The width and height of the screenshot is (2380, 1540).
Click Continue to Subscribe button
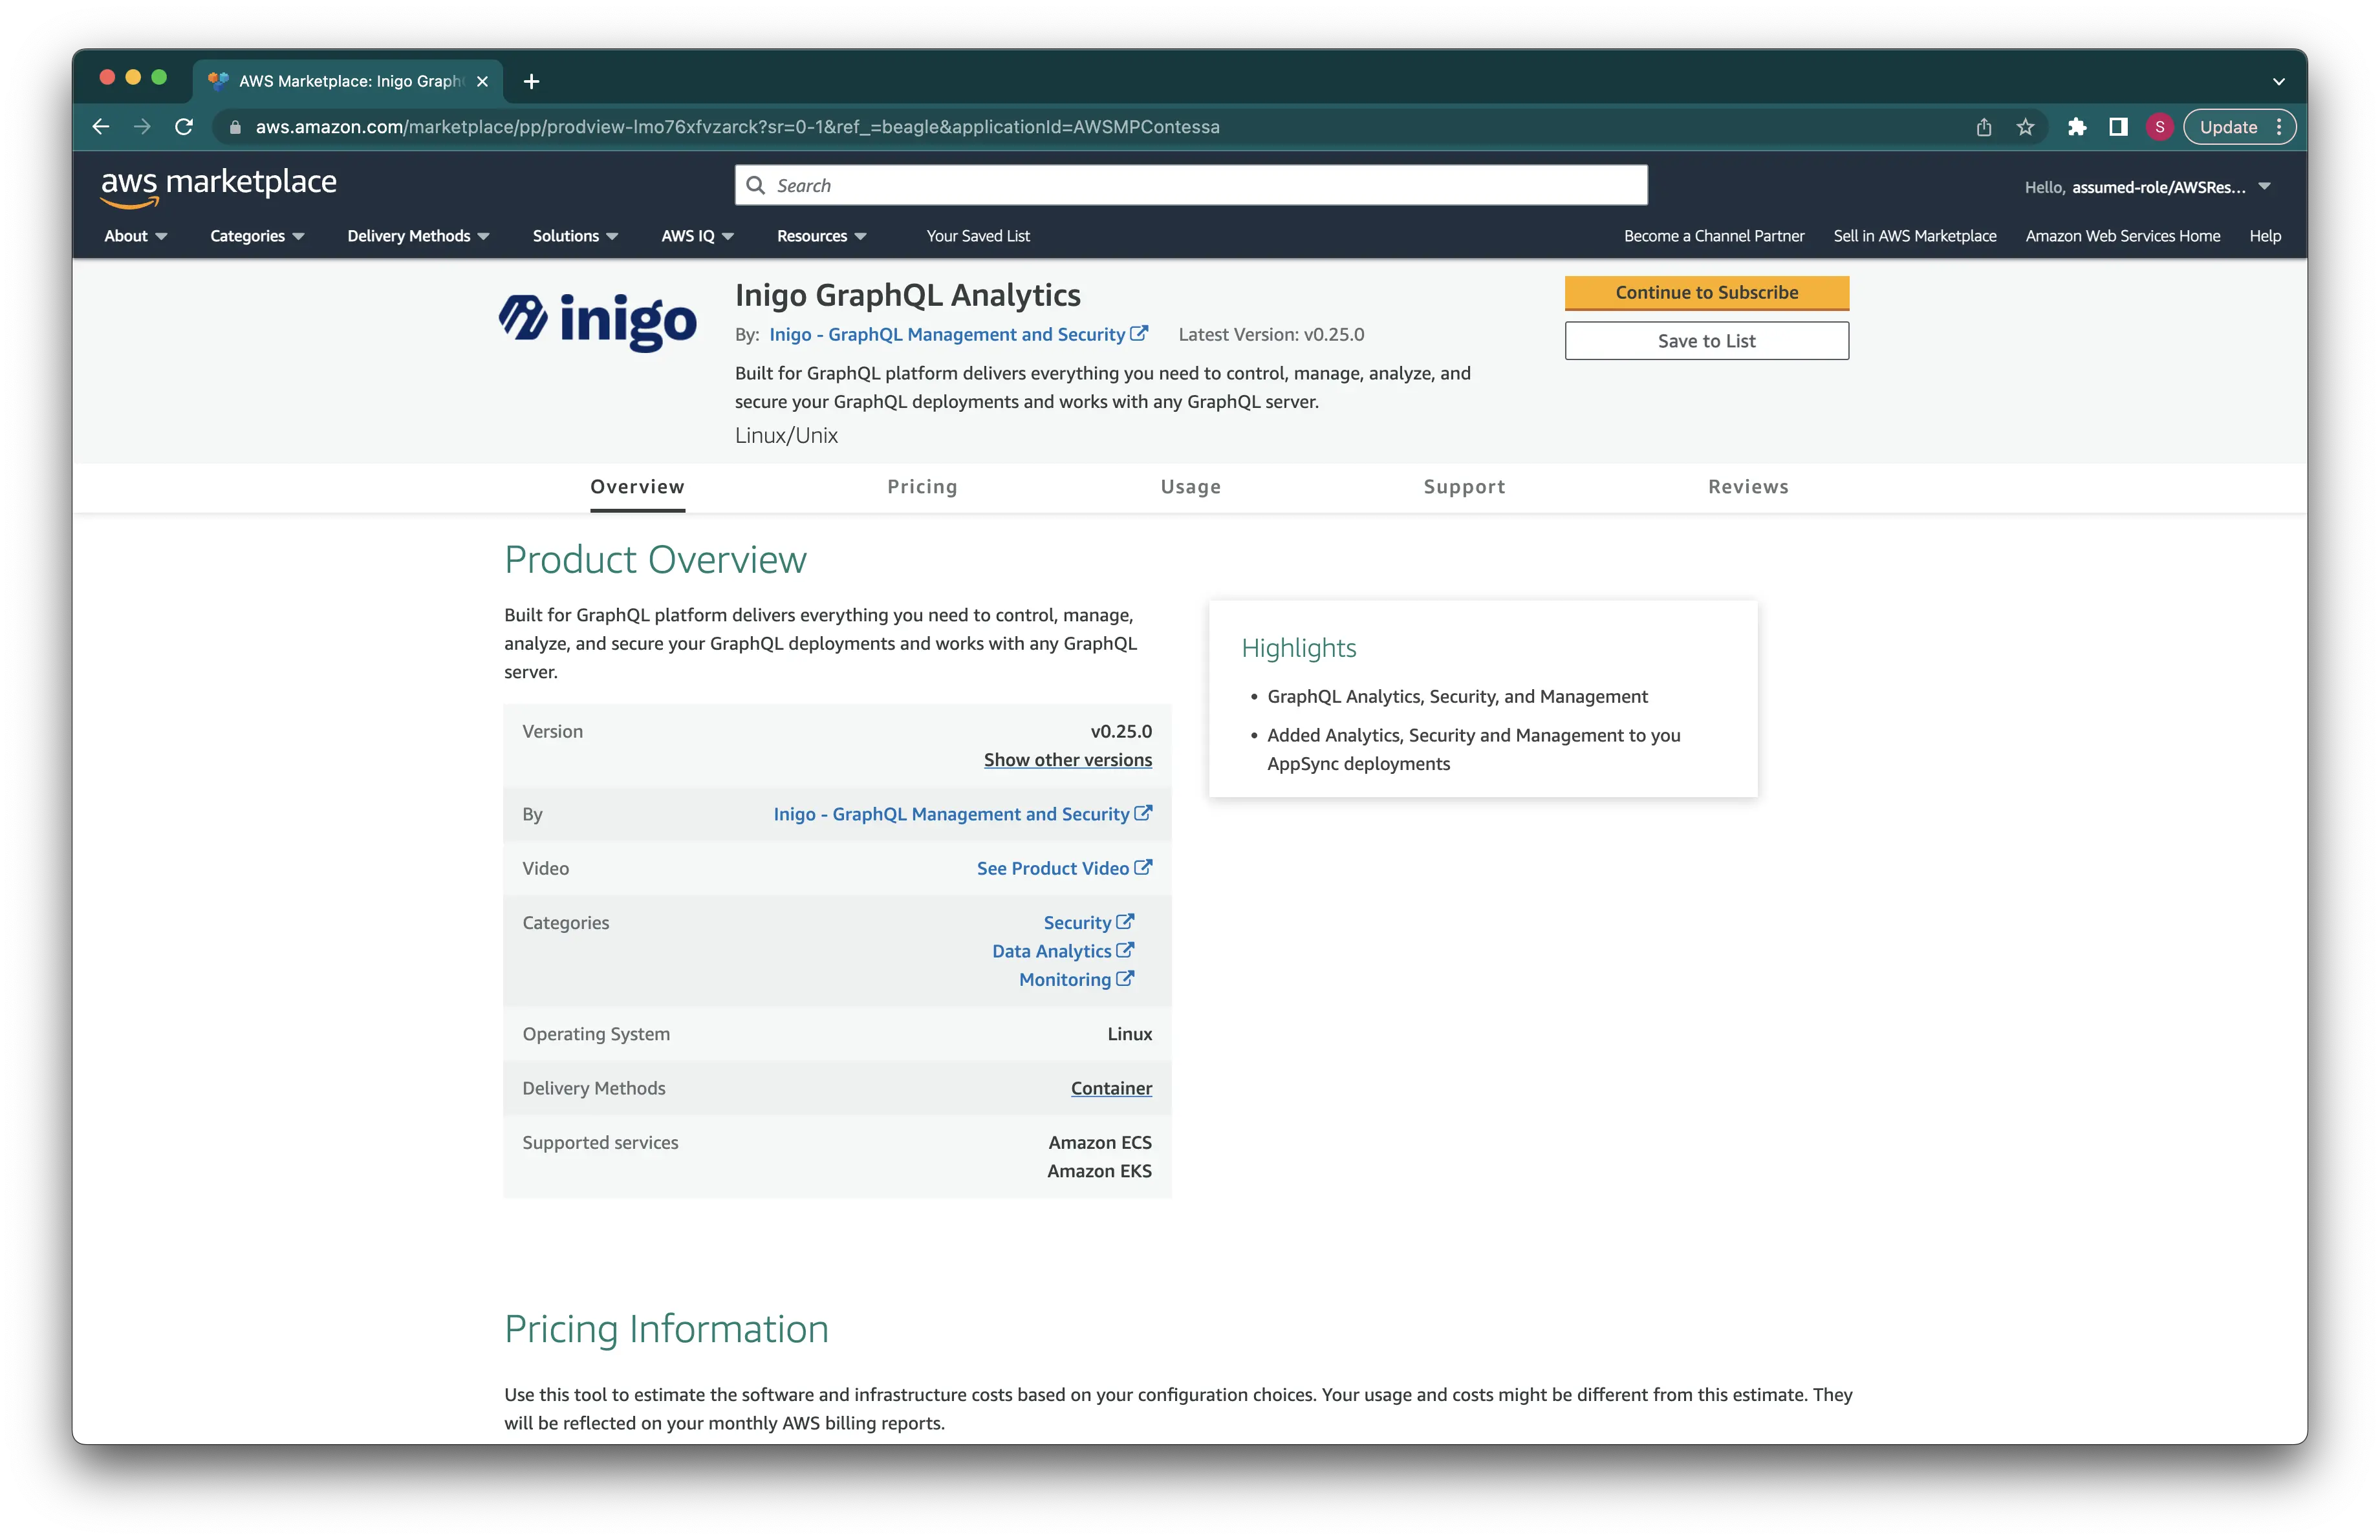click(1707, 292)
